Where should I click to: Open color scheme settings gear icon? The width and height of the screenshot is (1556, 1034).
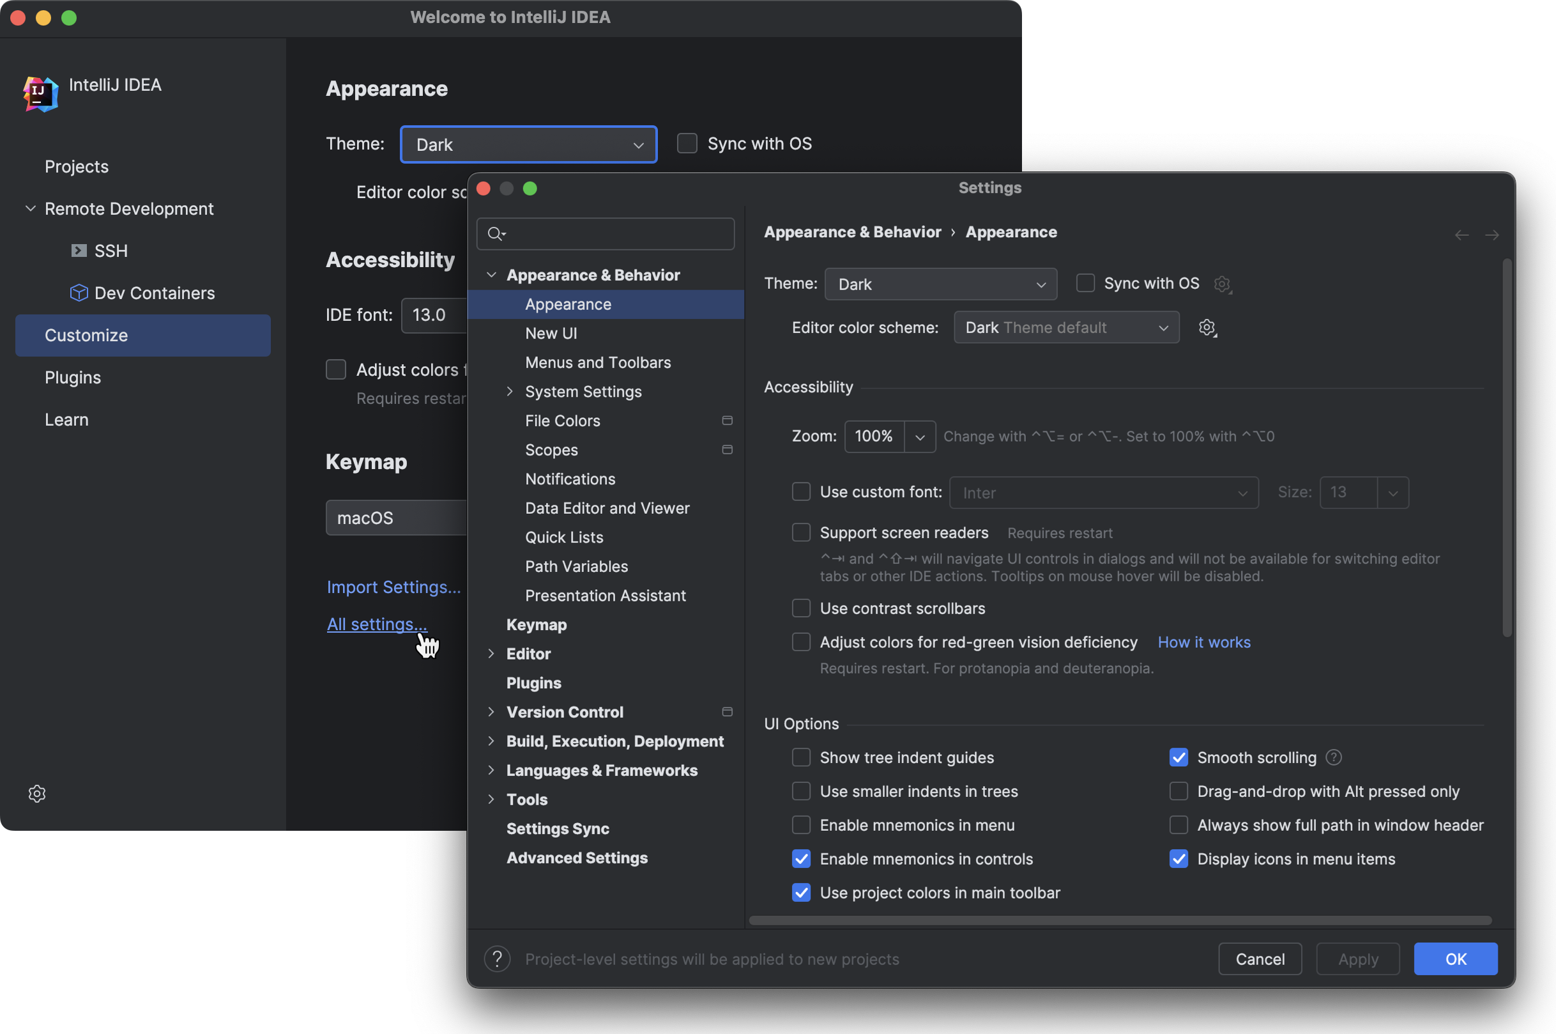tap(1208, 327)
